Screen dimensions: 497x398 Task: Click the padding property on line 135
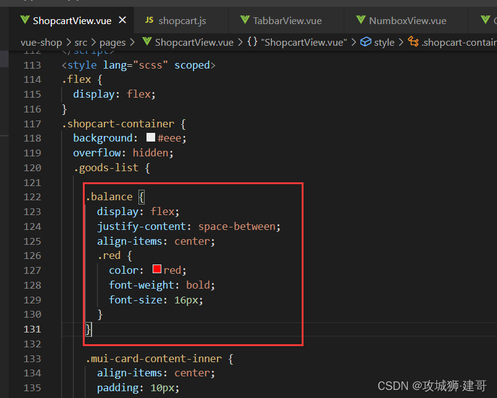coord(117,388)
